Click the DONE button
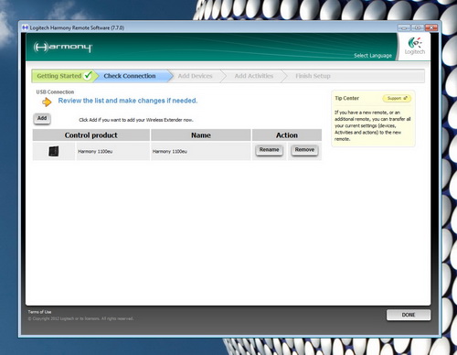Viewport: 457px width, 355px height. (409, 315)
